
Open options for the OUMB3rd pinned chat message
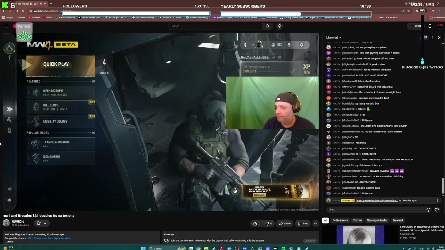click(437, 200)
